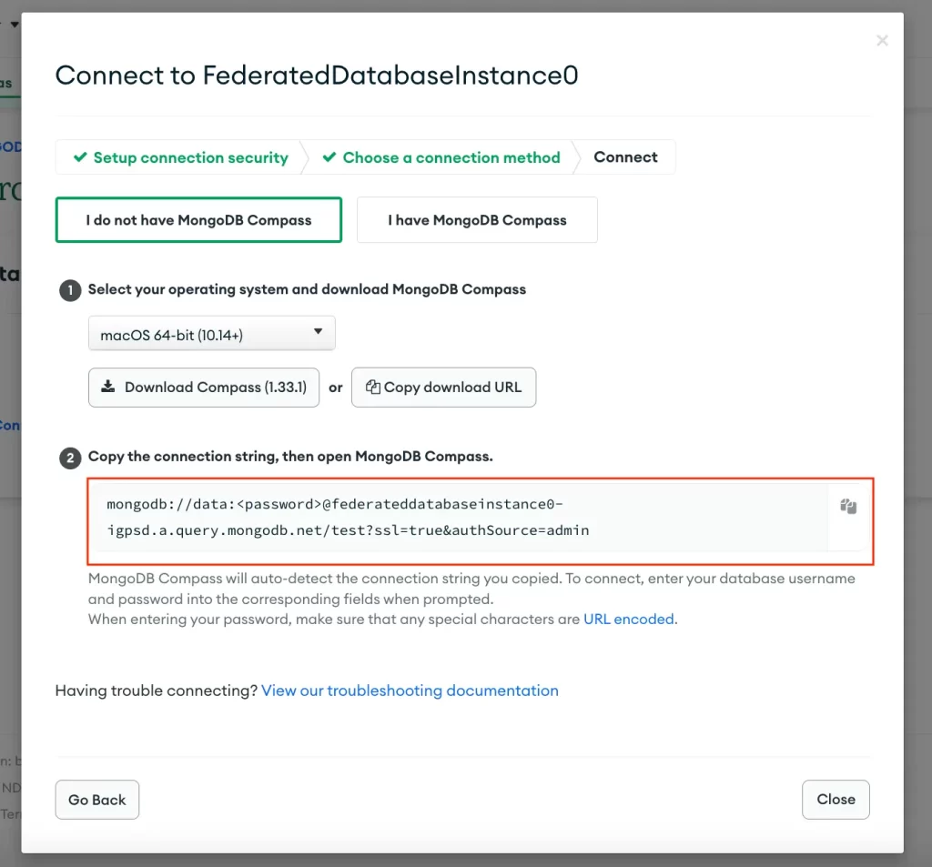Screen dimensions: 932x867
Task: Click the numbered circle 1 step indicator
Action: tap(70, 290)
